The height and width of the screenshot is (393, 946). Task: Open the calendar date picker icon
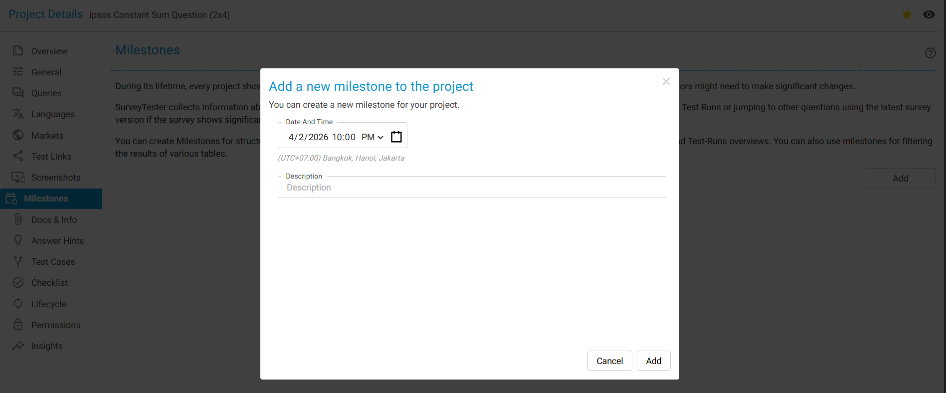pos(396,137)
